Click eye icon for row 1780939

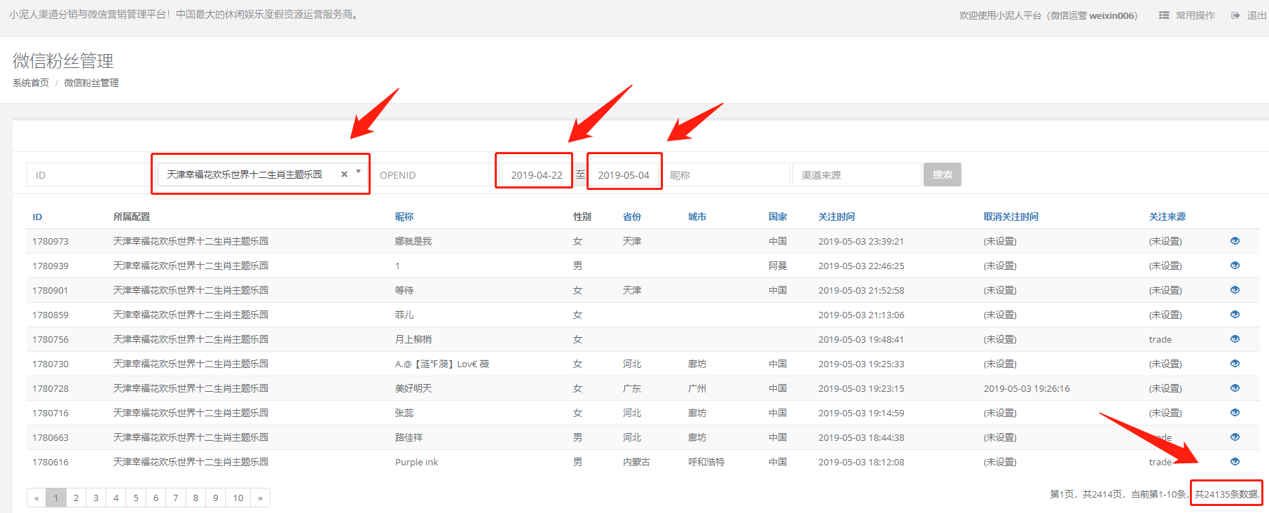point(1235,266)
